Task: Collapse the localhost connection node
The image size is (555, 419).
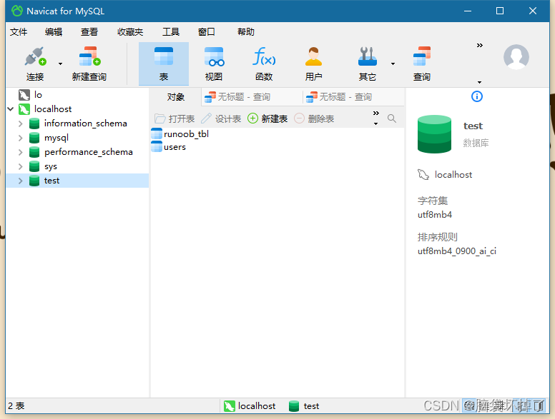Action: [x=11, y=108]
